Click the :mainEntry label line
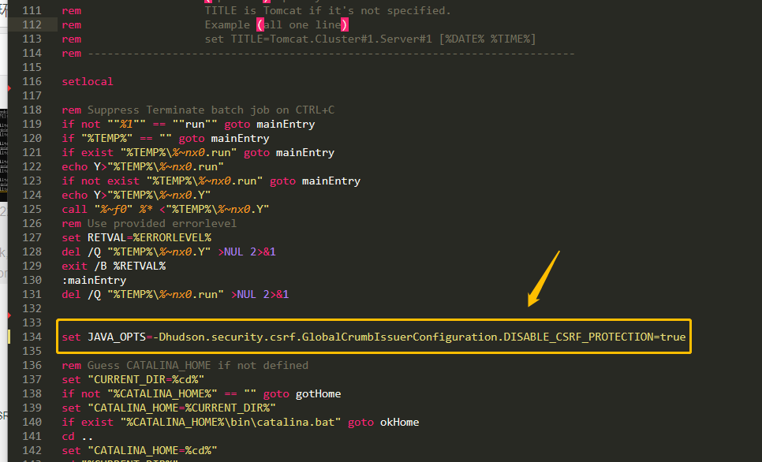Viewport: 762px width, 462px height. (94, 280)
